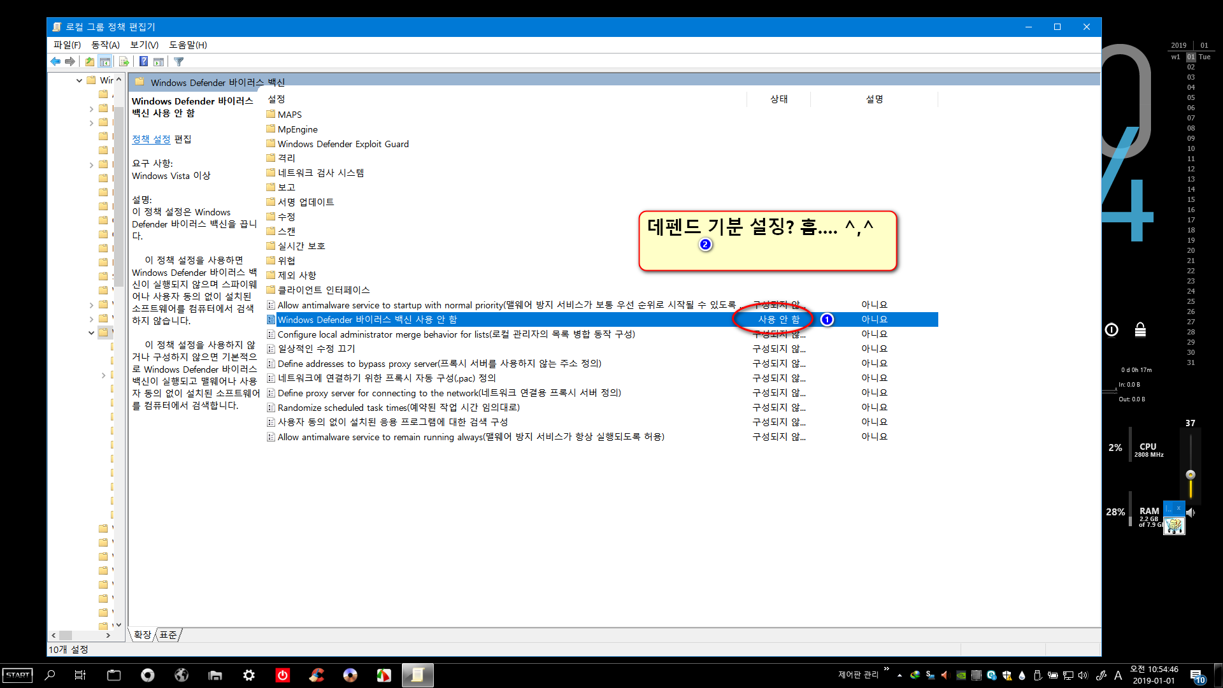Switch to the 확장 tab
1223x688 pixels.
(x=142, y=634)
